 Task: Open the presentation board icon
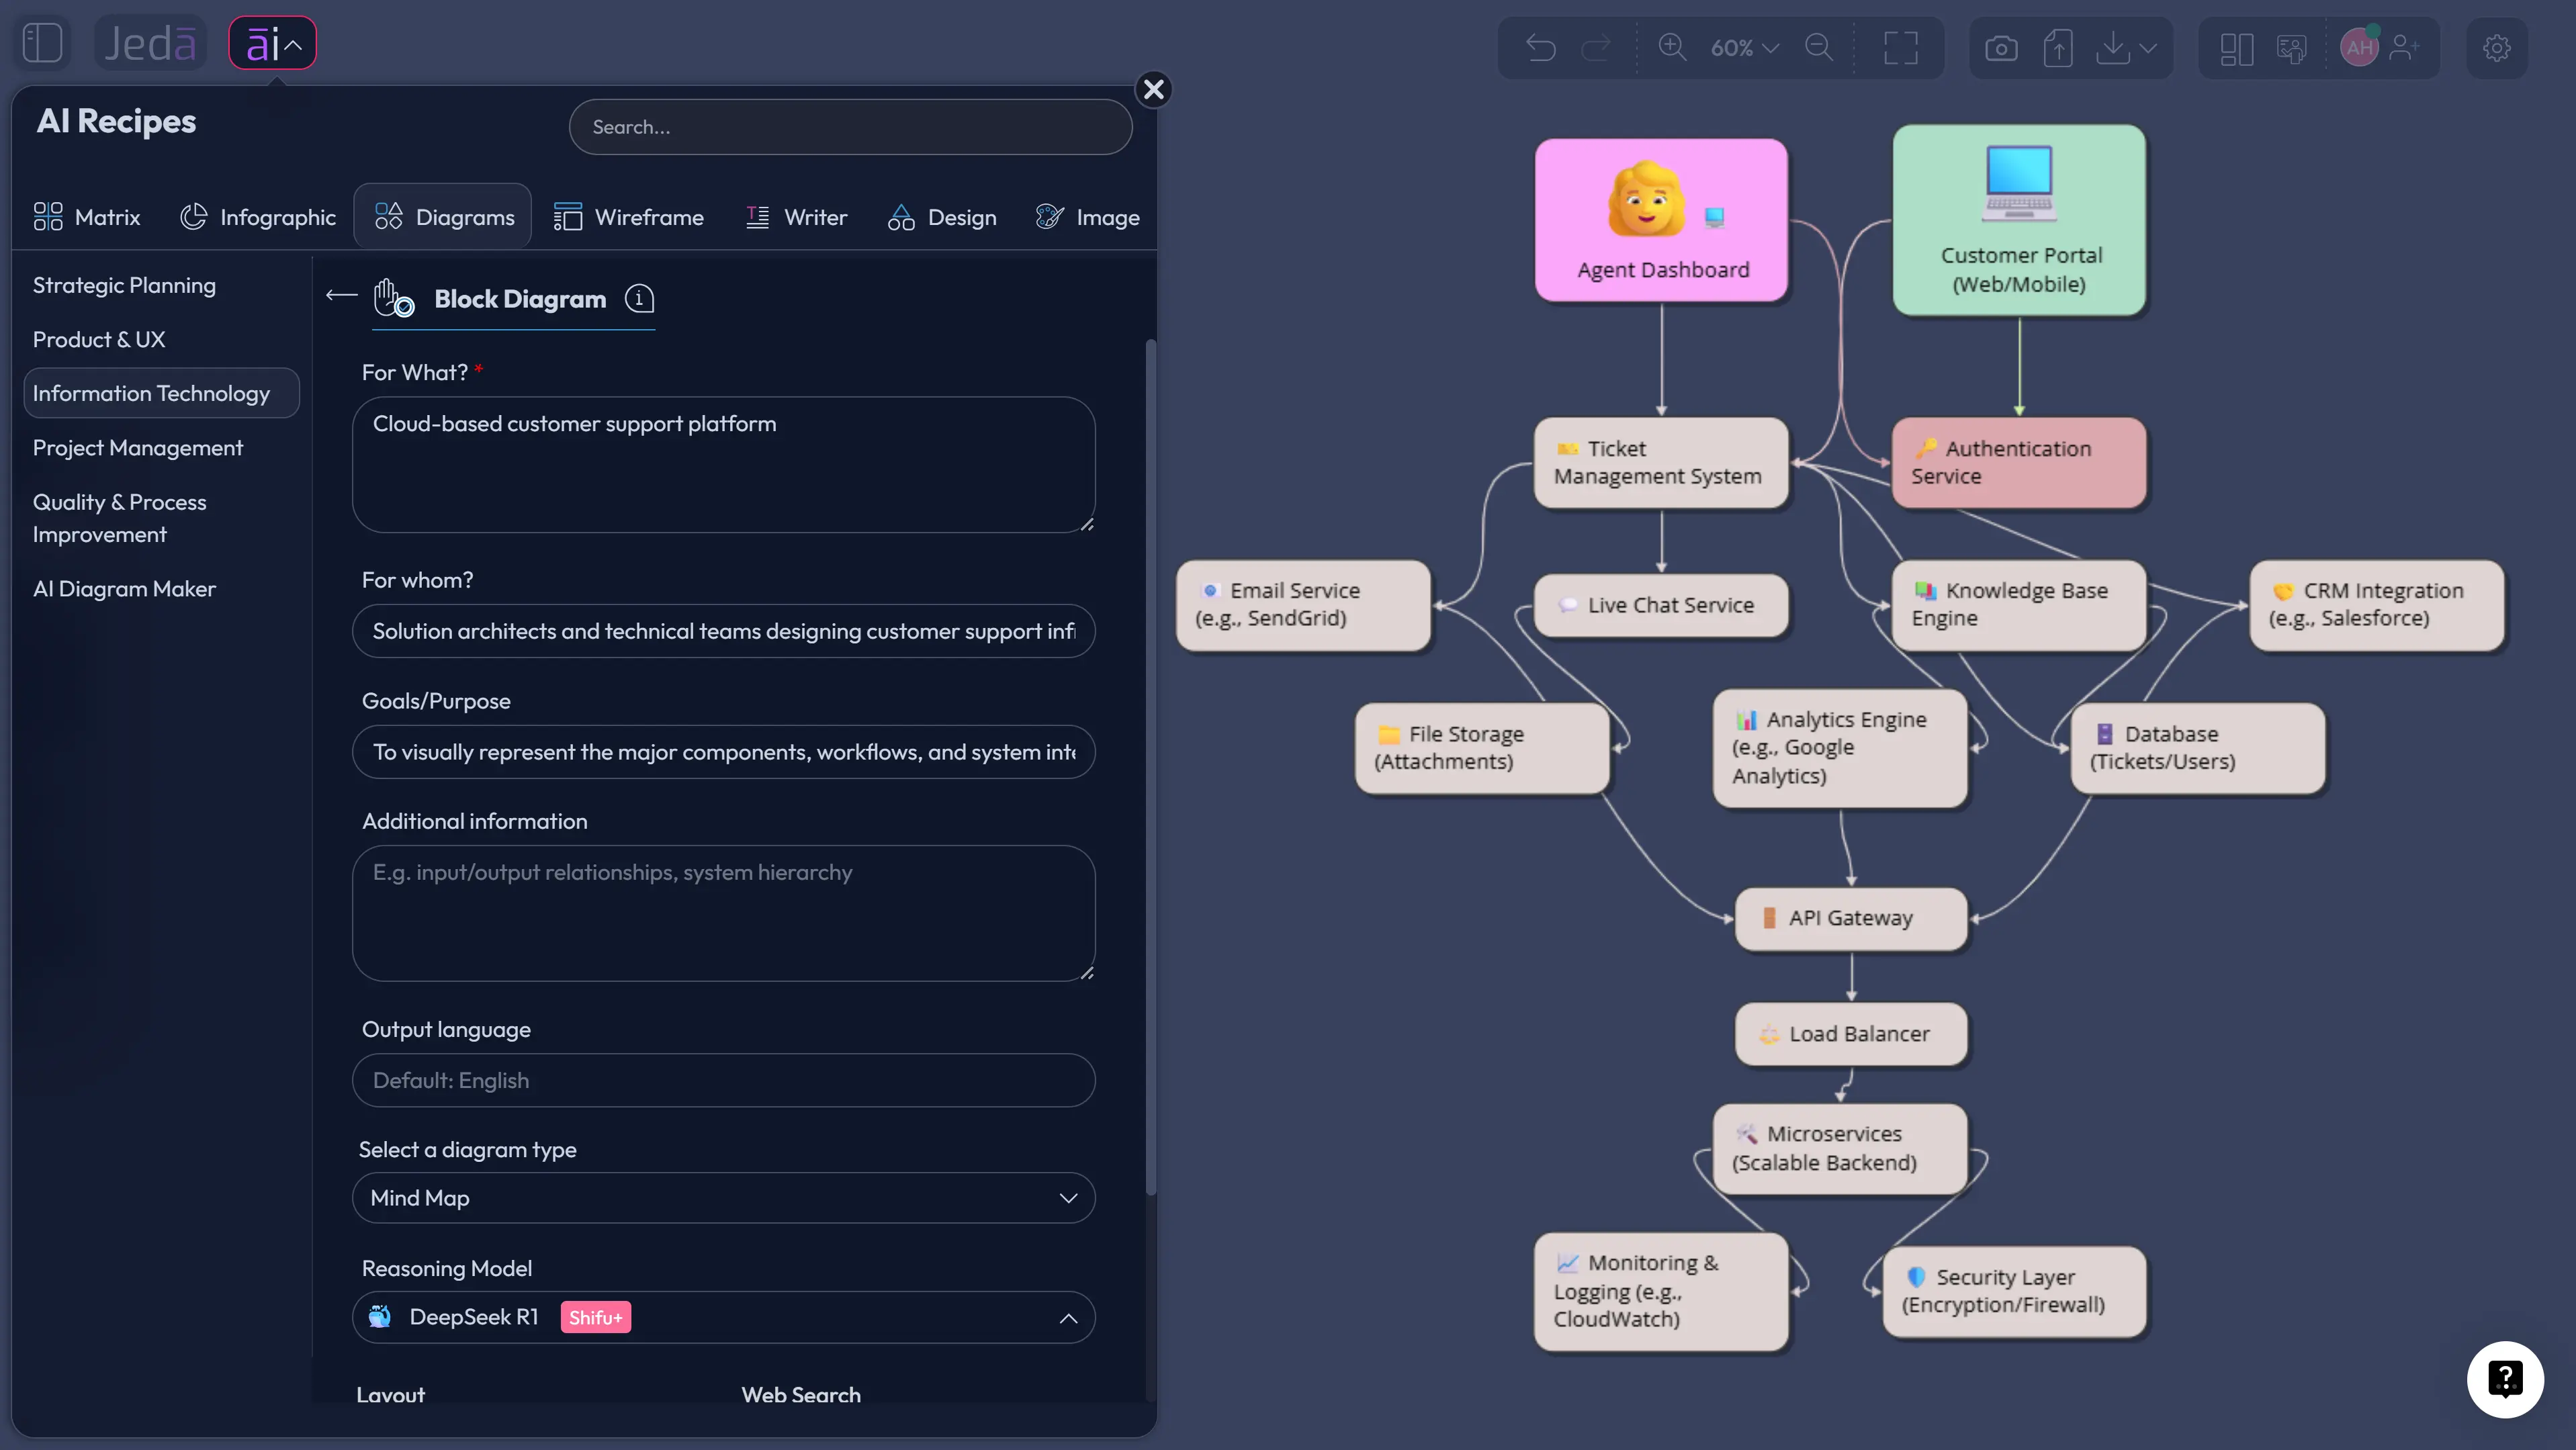coord(2291,47)
